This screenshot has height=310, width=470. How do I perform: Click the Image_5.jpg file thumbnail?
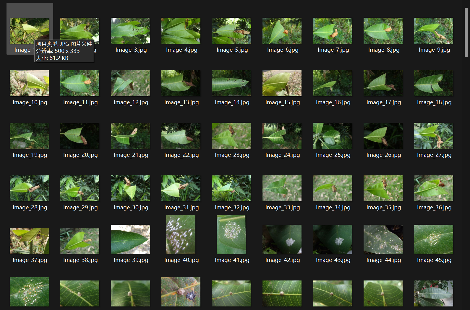231,31
